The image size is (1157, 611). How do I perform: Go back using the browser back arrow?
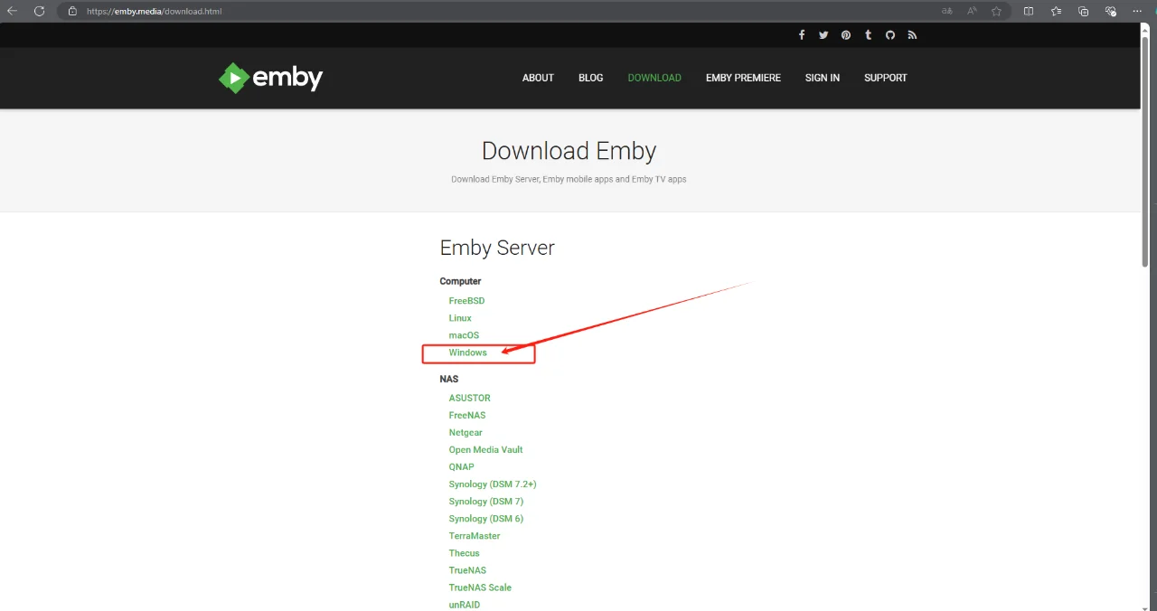pos(13,11)
